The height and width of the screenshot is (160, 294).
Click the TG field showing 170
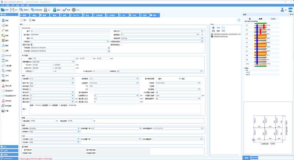coord(114,86)
